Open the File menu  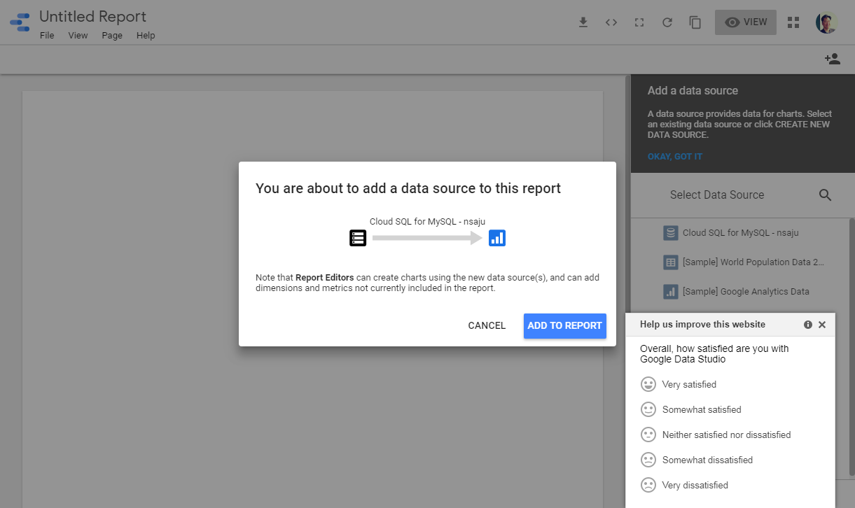(x=47, y=36)
